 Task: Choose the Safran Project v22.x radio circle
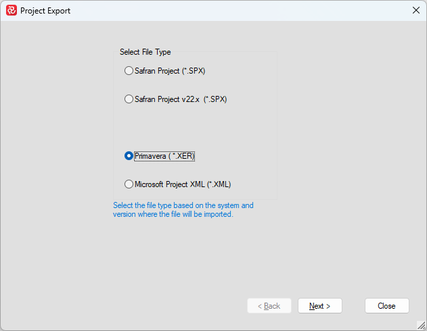[129, 99]
